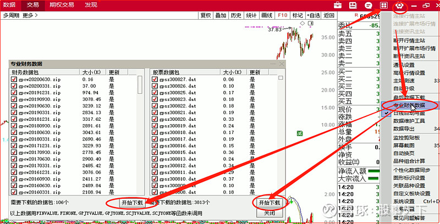The height and width of the screenshot is (224, 440).
Task: Start downloading financial data packages
Action: (132, 203)
